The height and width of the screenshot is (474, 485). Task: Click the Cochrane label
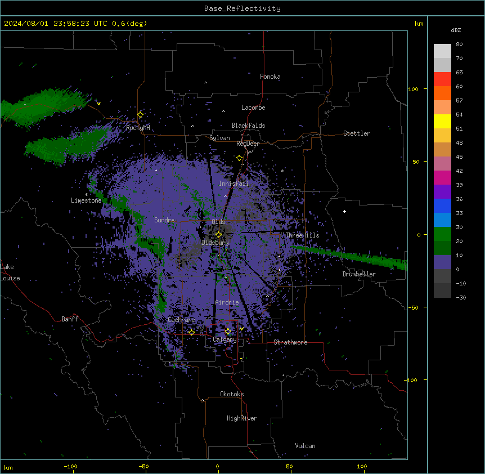[x=181, y=320]
